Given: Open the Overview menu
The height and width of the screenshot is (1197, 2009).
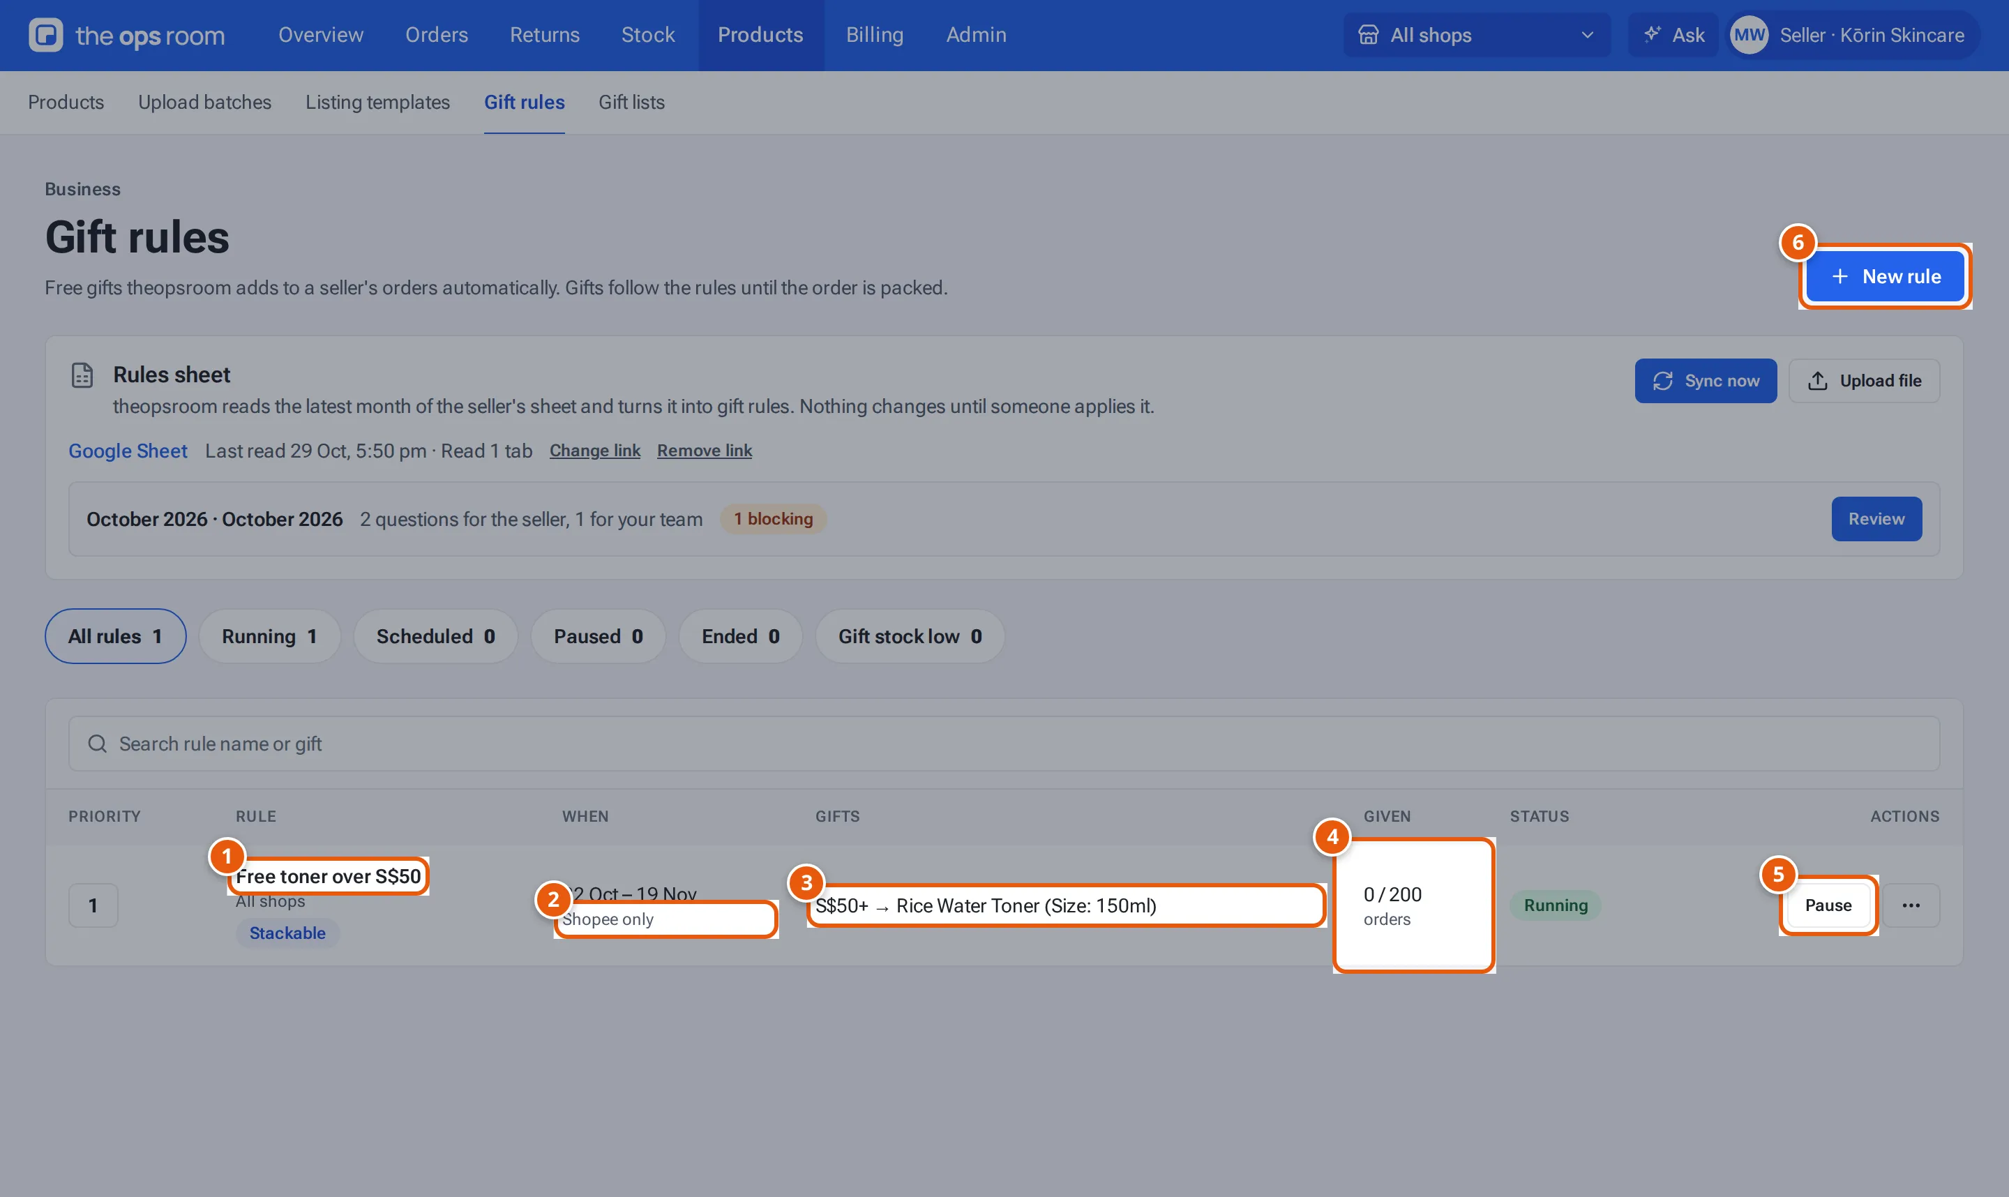Looking at the screenshot, I should point(321,35).
